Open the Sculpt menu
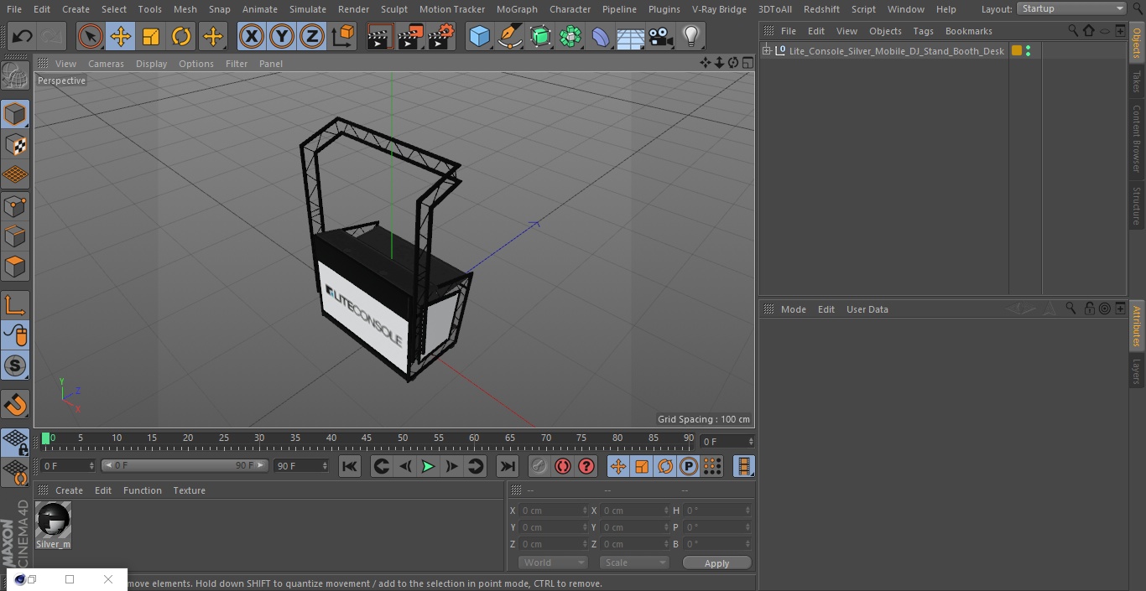This screenshot has width=1146, height=591. [x=393, y=9]
